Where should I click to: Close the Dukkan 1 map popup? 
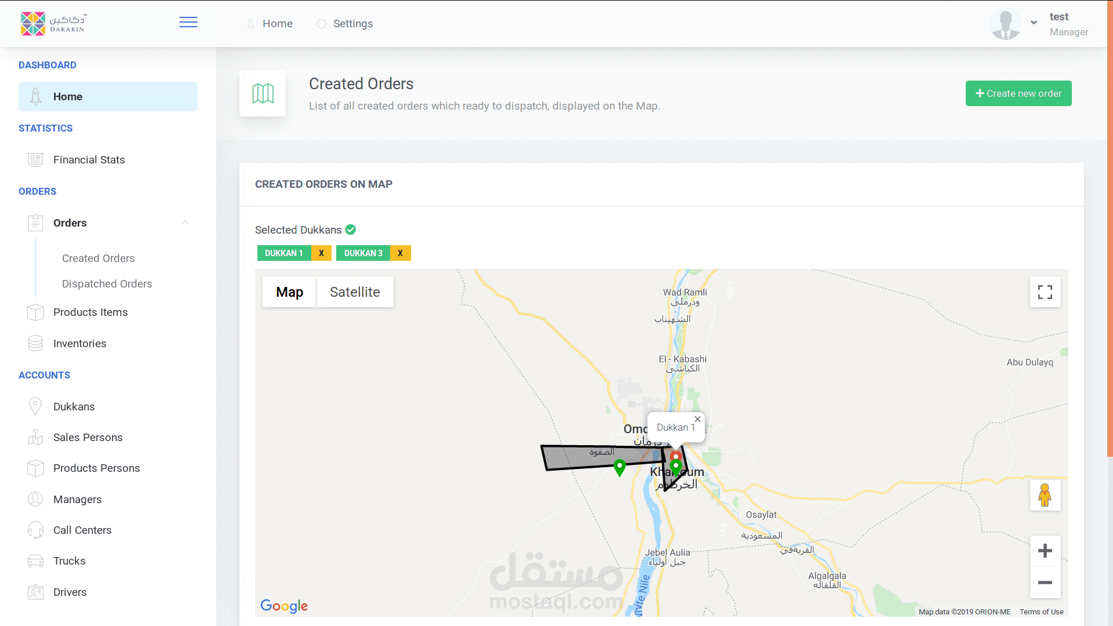pyautogui.click(x=697, y=419)
